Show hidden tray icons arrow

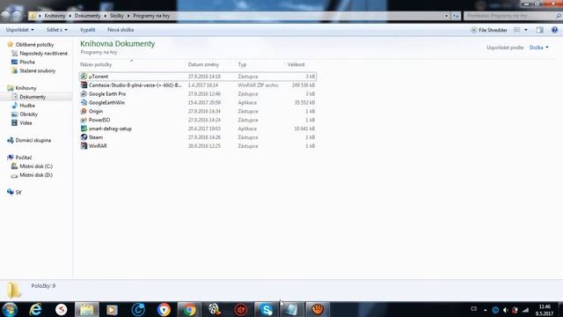tap(486, 310)
